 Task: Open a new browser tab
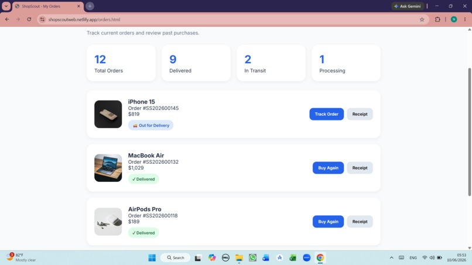coord(90,6)
